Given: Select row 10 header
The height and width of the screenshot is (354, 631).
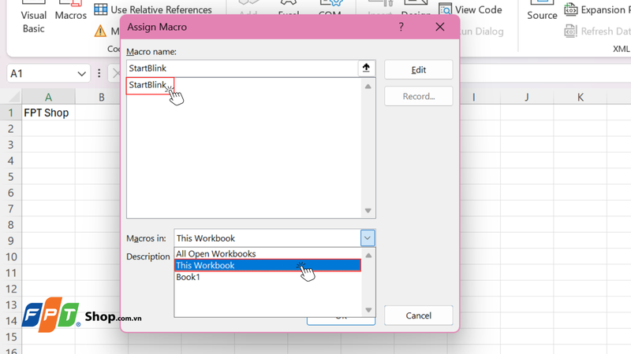Looking at the screenshot, I should [11, 257].
